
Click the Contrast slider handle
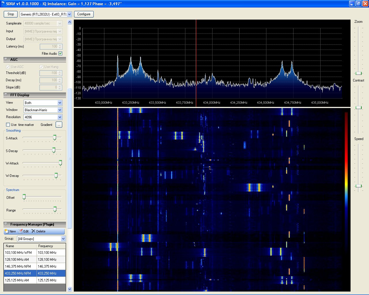point(359,107)
